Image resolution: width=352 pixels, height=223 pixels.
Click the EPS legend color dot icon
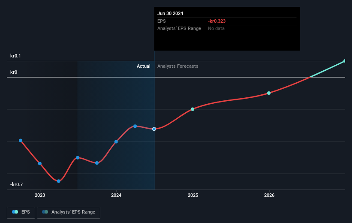click(x=15, y=212)
